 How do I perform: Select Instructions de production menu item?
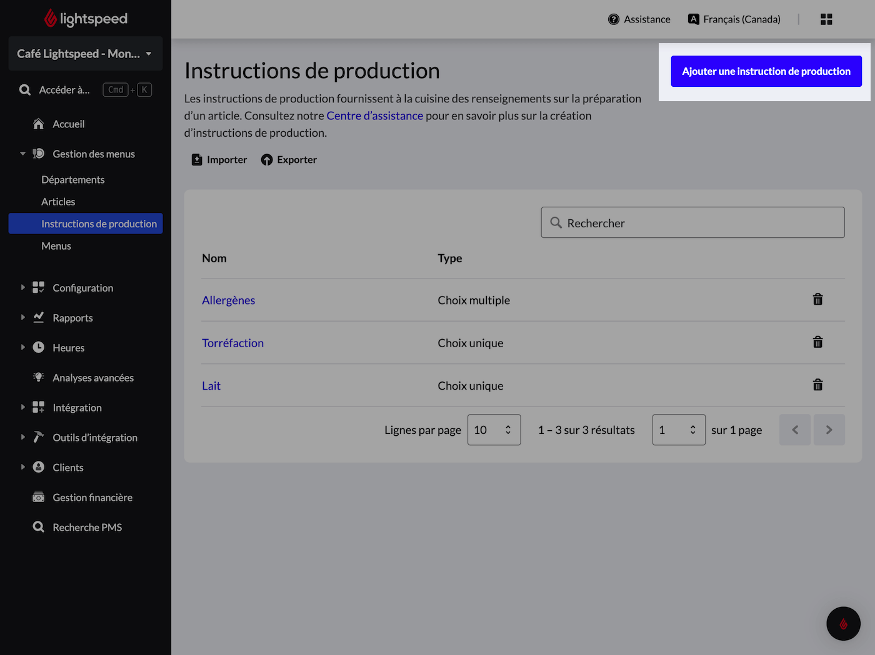click(86, 224)
